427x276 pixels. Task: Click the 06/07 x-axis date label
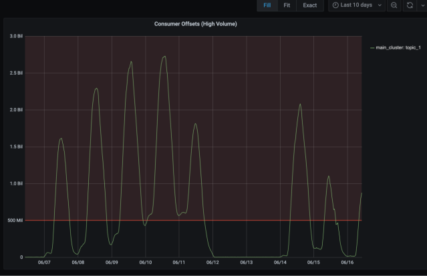(44, 263)
